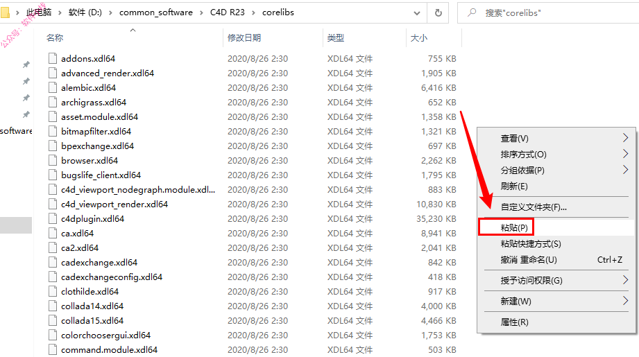Click the bitmapfilter.xdl64 file icon
Screen dimensions: 639x357
click(53, 131)
